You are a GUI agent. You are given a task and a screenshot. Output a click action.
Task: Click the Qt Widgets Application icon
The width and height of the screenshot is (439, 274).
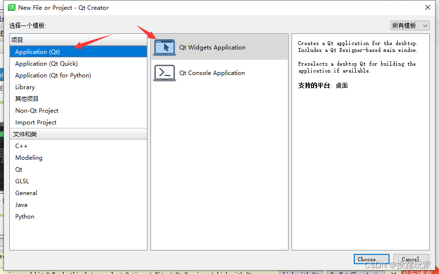click(165, 48)
